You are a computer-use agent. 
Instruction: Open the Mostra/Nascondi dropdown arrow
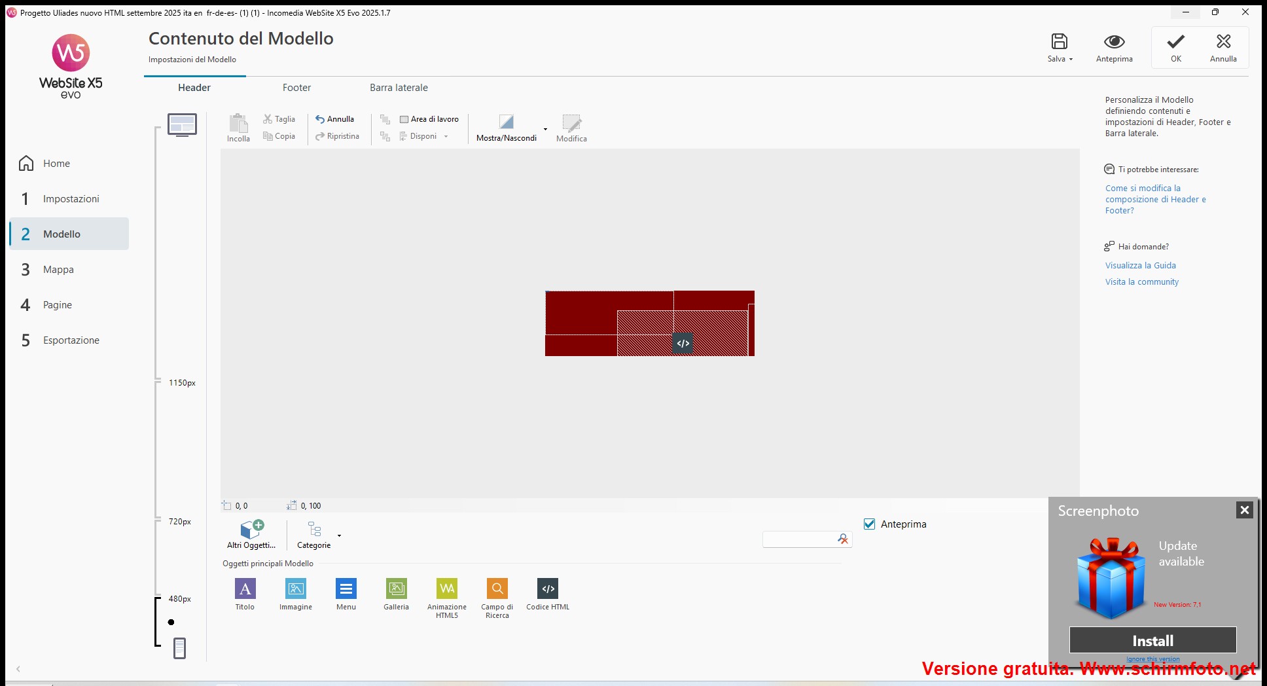(x=545, y=129)
